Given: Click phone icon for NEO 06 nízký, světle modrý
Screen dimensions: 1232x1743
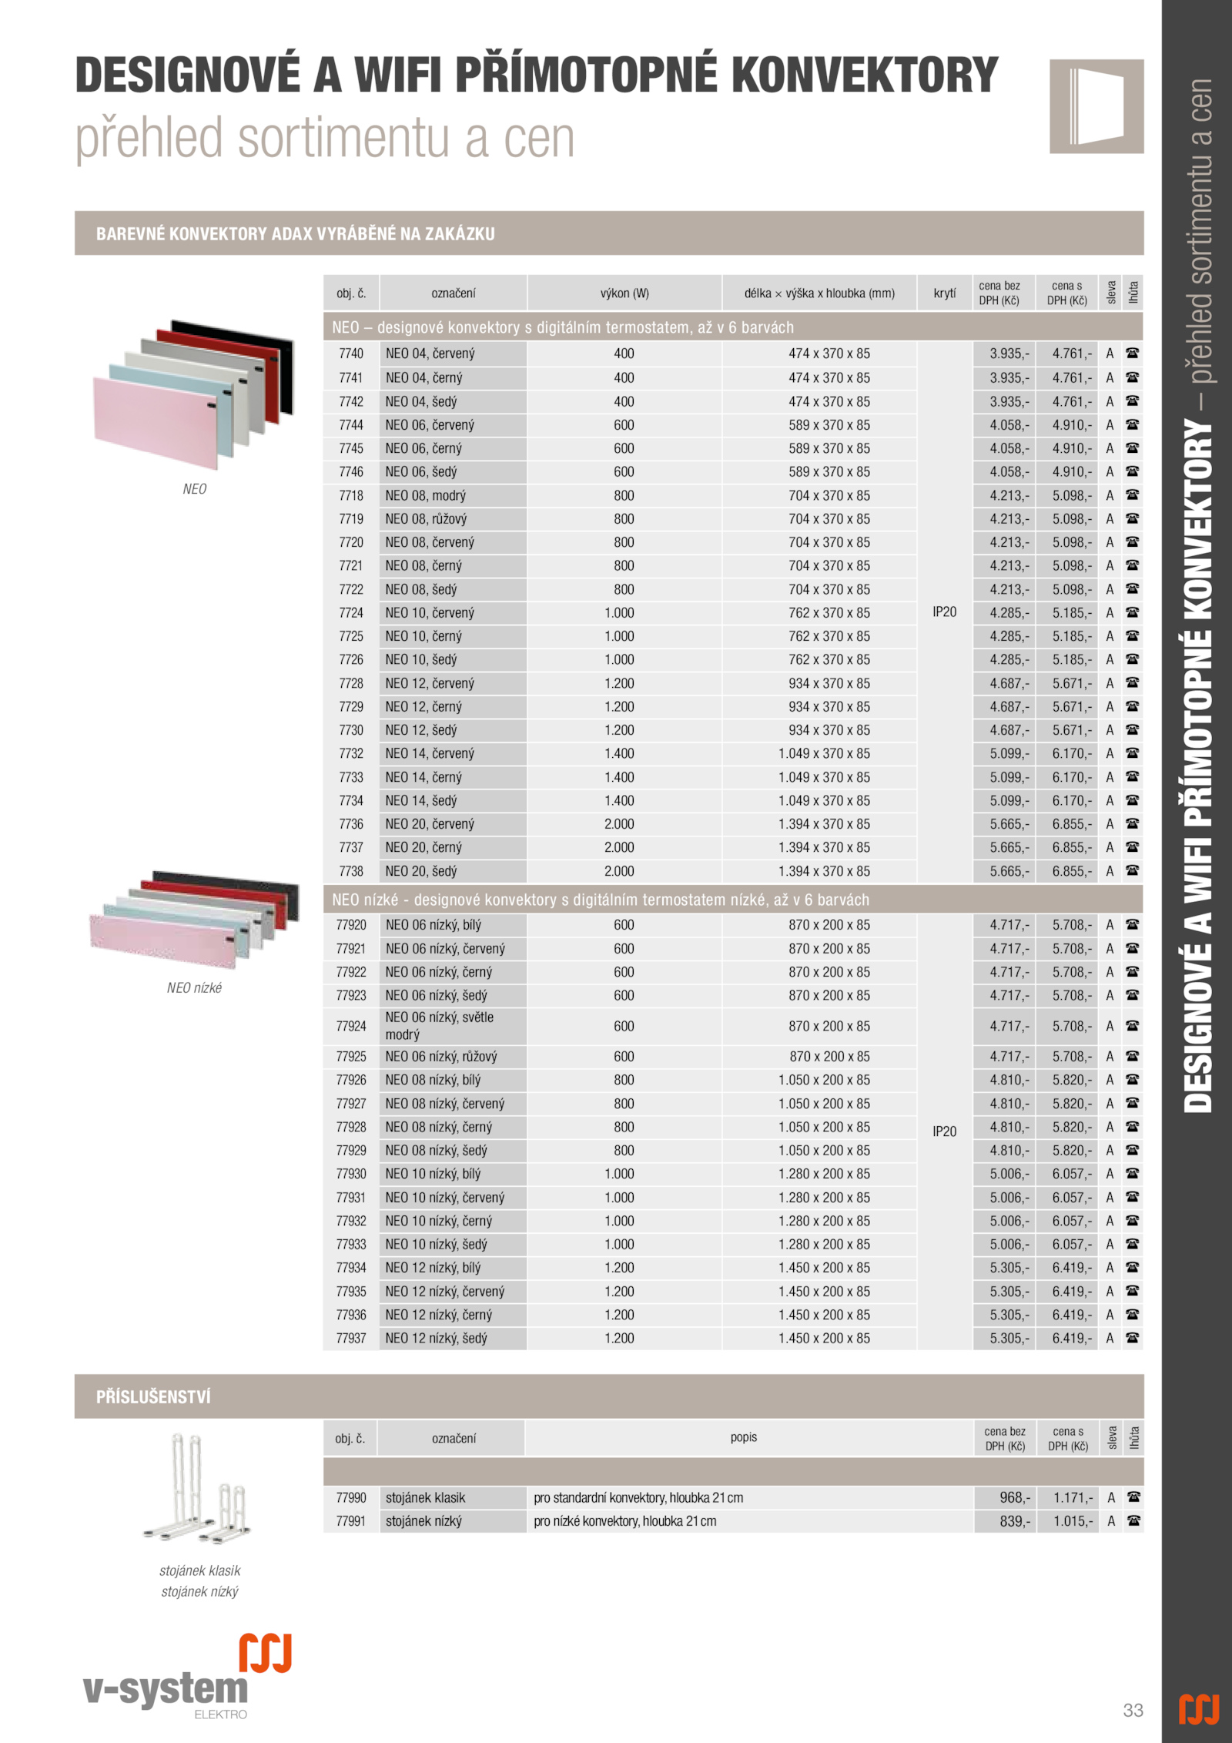Looking at the screenshot, I should point(1132,1025).
